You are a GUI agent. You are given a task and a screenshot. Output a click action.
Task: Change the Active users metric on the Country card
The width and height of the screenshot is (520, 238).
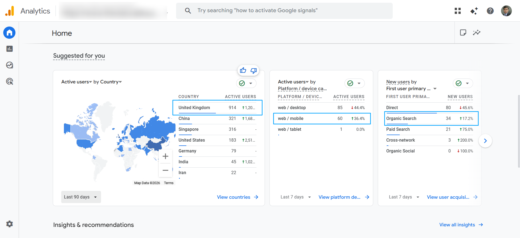(x=77, y=82)
